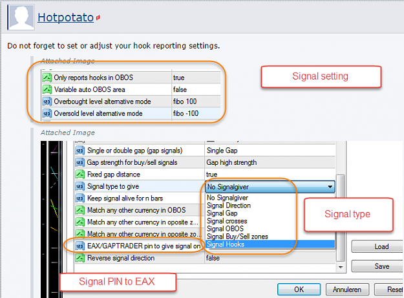Screen dimensions: 404x298
Task: Select the 'Fixed gap distance' label
Action: click(x=114, y=175)
